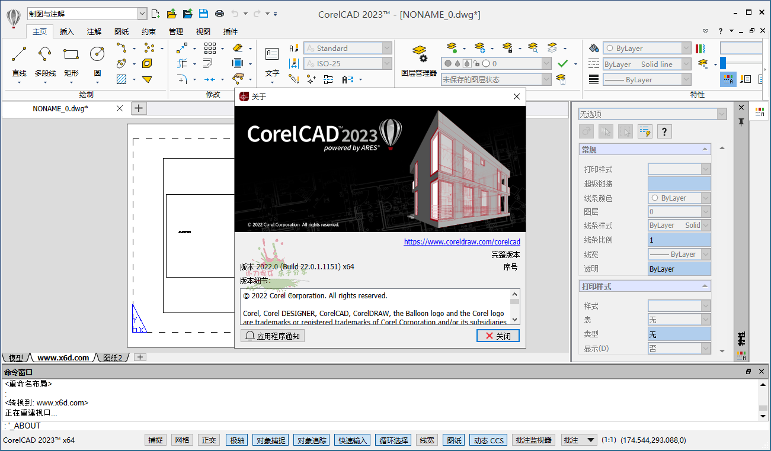Open the https://www.coreldraw.com/corelcad link
This screenshot has height=451, width=771.
[462, 241]
